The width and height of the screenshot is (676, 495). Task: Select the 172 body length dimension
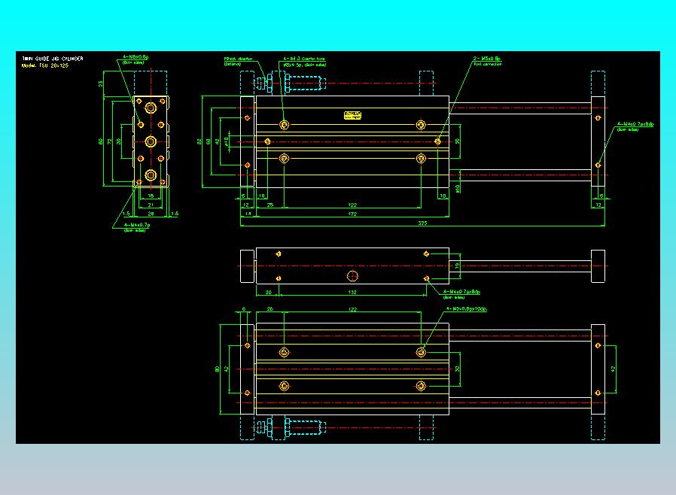tap(352, 214)
